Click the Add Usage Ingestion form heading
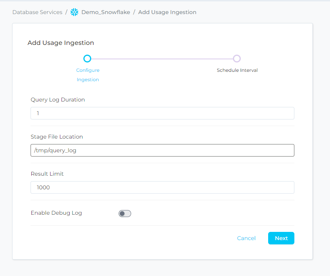330x276 pixels. (x=61, y=43)
